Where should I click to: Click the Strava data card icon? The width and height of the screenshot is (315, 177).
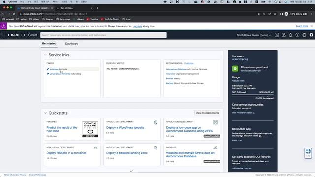click(215, 148)
